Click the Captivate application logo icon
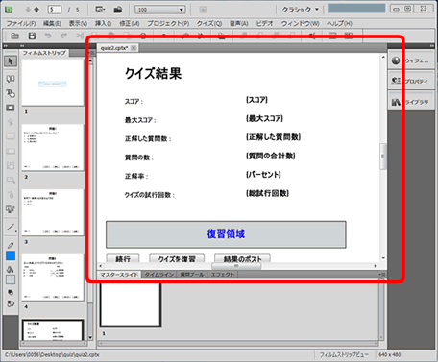 click(x=9, y=10)
